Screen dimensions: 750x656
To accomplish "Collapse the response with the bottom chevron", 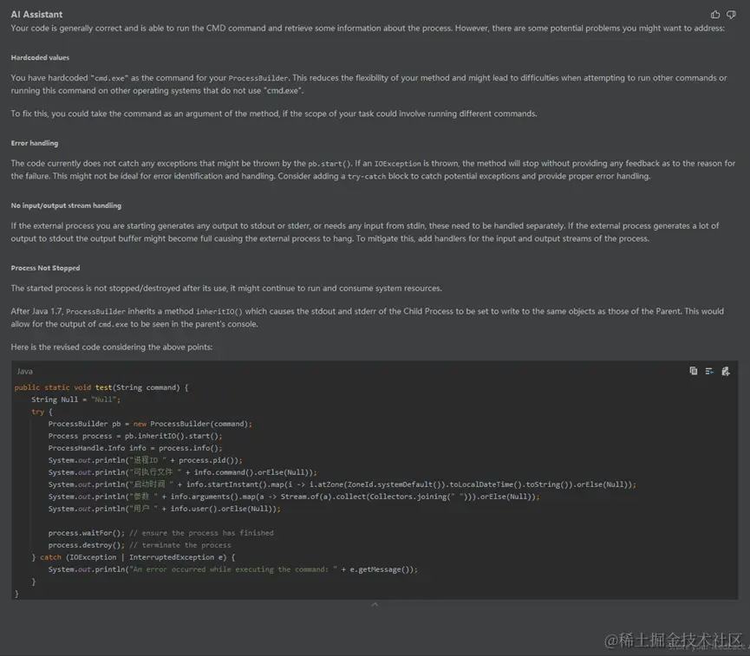I will click(375, 604).
